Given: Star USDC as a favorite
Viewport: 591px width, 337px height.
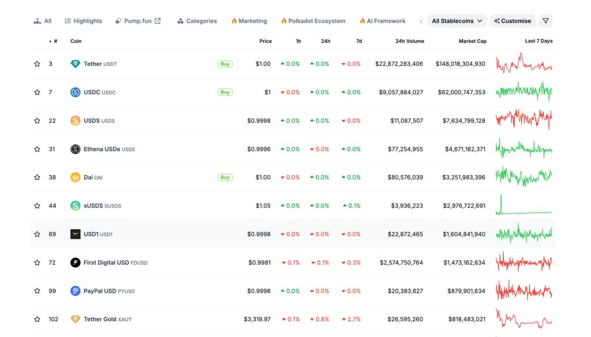Looking at the screenshot, I should pyautogui.click(x=37, y=92).
